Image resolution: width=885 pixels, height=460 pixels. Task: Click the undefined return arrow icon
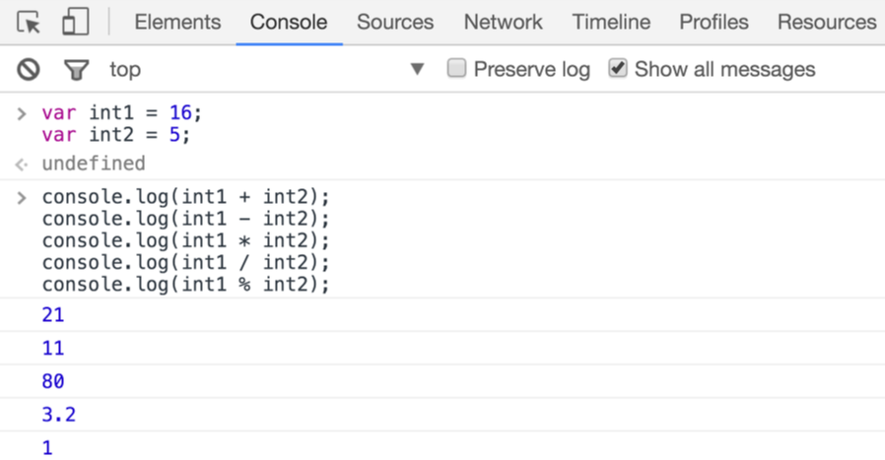(x=22, y=164)
